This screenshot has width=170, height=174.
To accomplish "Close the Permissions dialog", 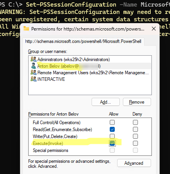I will 154,29.
